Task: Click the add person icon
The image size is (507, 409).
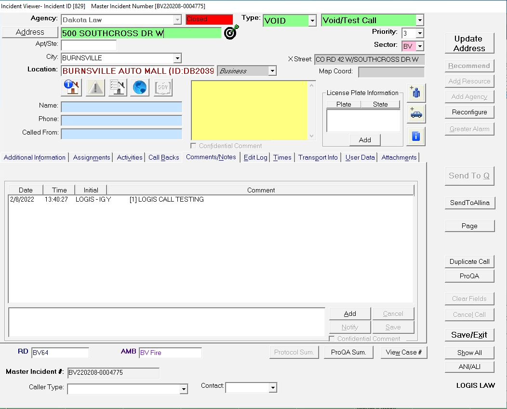Action: point(415,93)
